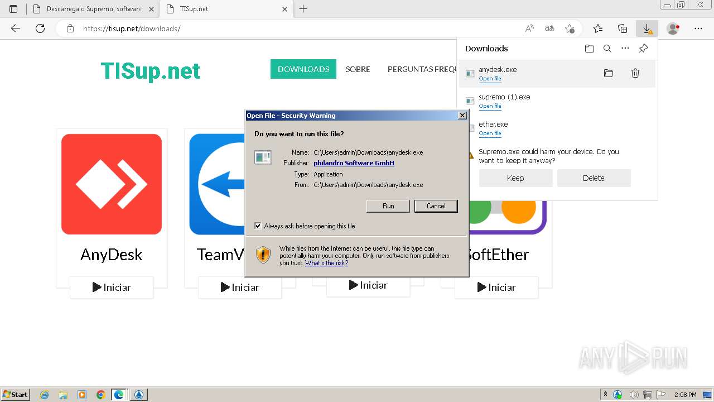Show hidden tray icons arrow

(x=605, y=395)
